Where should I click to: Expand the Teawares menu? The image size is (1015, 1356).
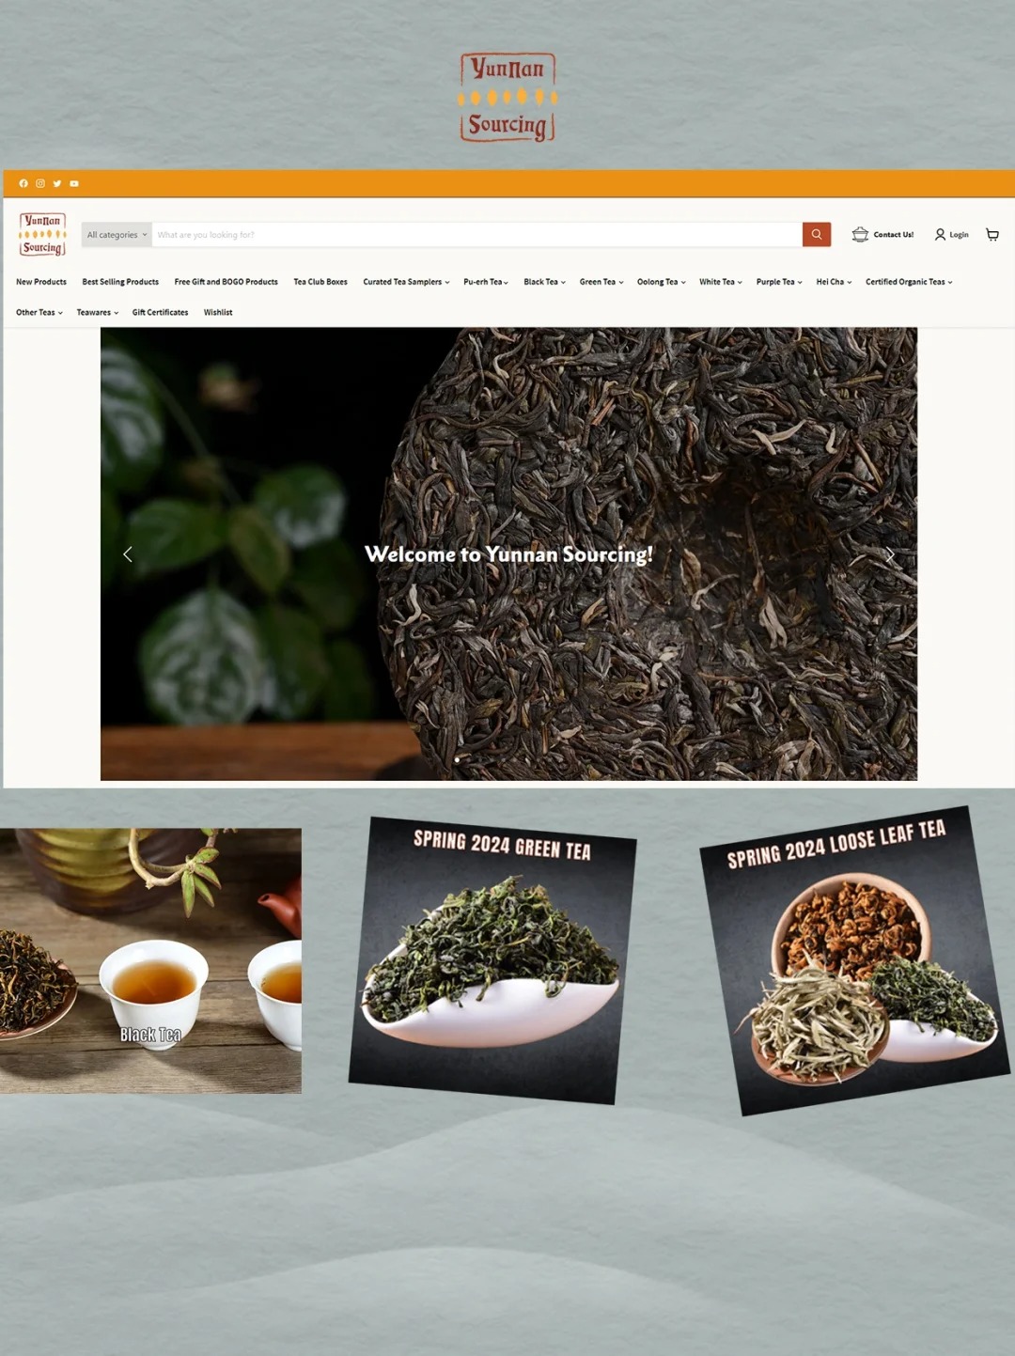[x=98, y=312]
